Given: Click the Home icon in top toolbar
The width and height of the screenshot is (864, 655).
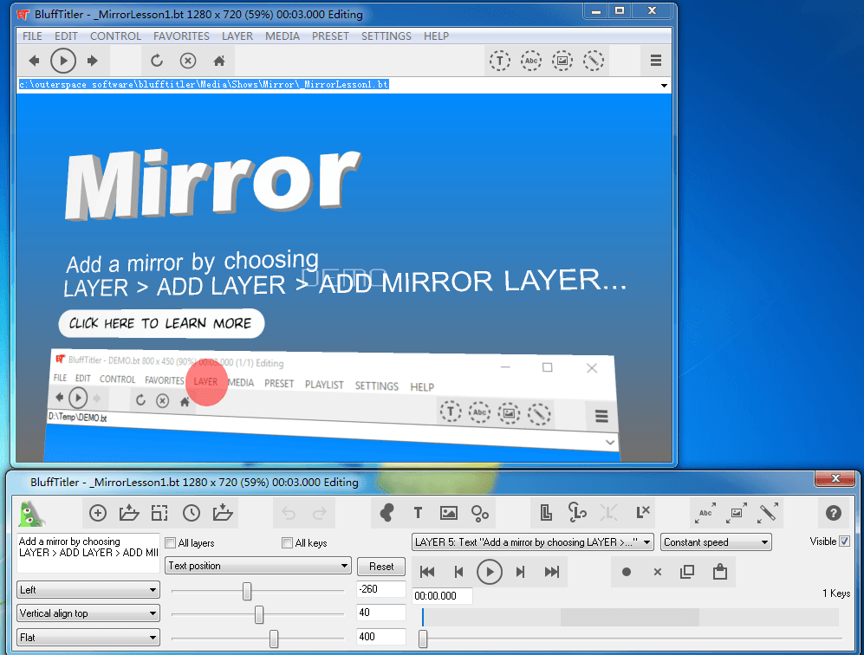Looking at the screenshot, I should [x=219, y=61].
